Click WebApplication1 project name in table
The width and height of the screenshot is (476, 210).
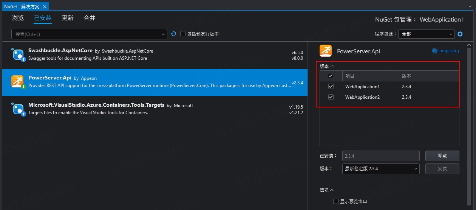tap(362, 87)
